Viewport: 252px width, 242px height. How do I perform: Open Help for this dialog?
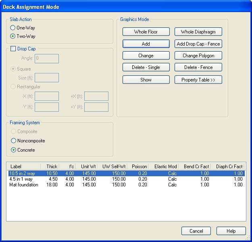pyautogui.click(x=231, y=231)
